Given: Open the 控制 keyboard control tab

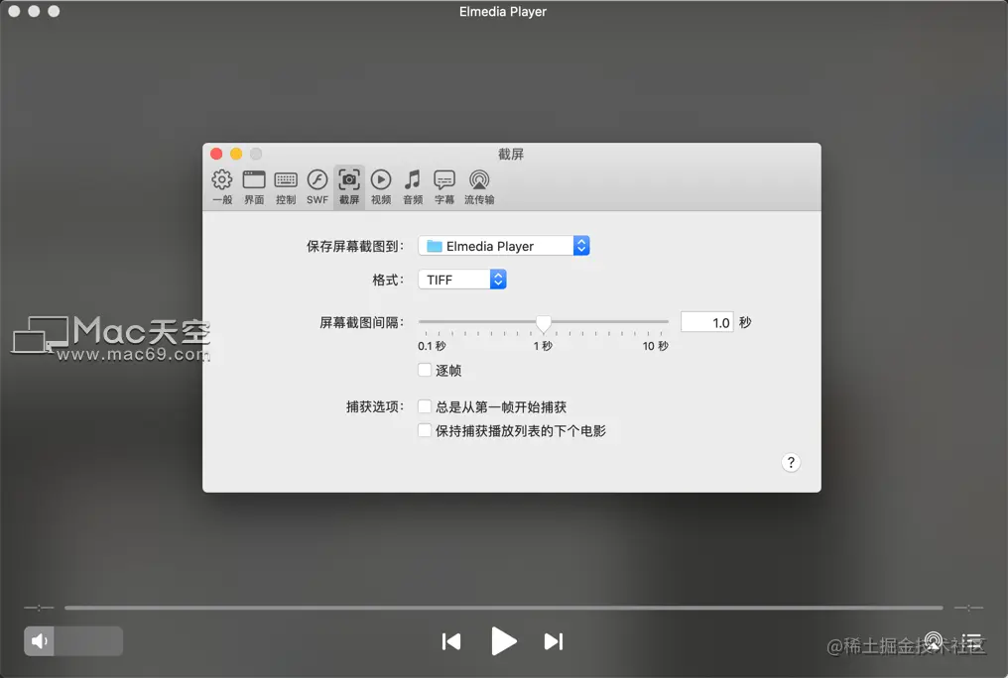Looking at the screenshot, I should (x=286, y=186).
